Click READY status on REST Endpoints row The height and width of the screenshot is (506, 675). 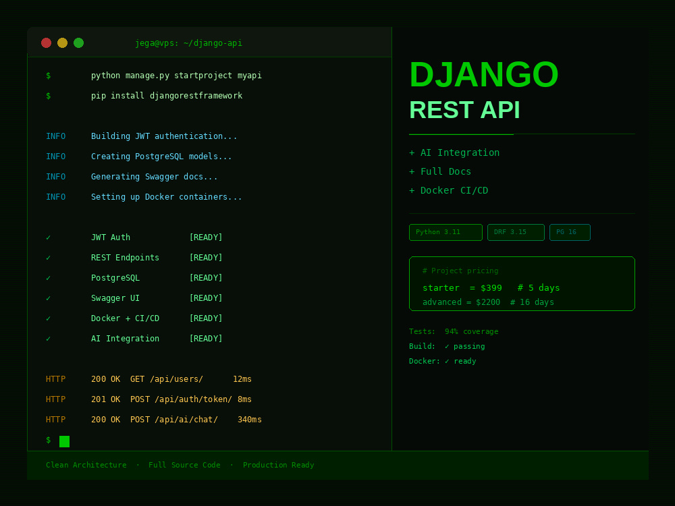[206, 258]
